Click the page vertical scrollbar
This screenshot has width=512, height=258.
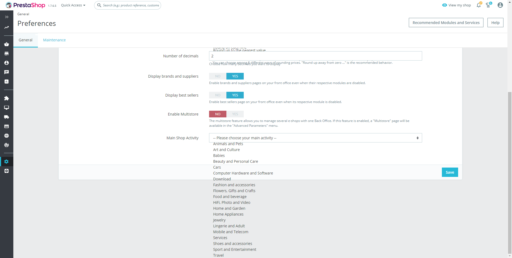click(510, 173)
